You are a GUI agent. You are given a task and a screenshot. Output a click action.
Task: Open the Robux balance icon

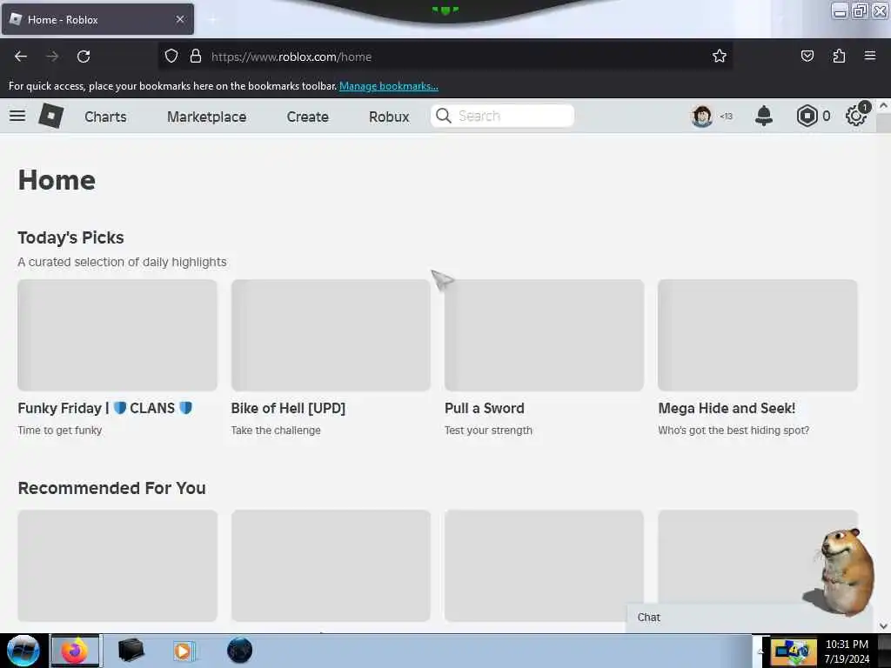pos(807,116)
